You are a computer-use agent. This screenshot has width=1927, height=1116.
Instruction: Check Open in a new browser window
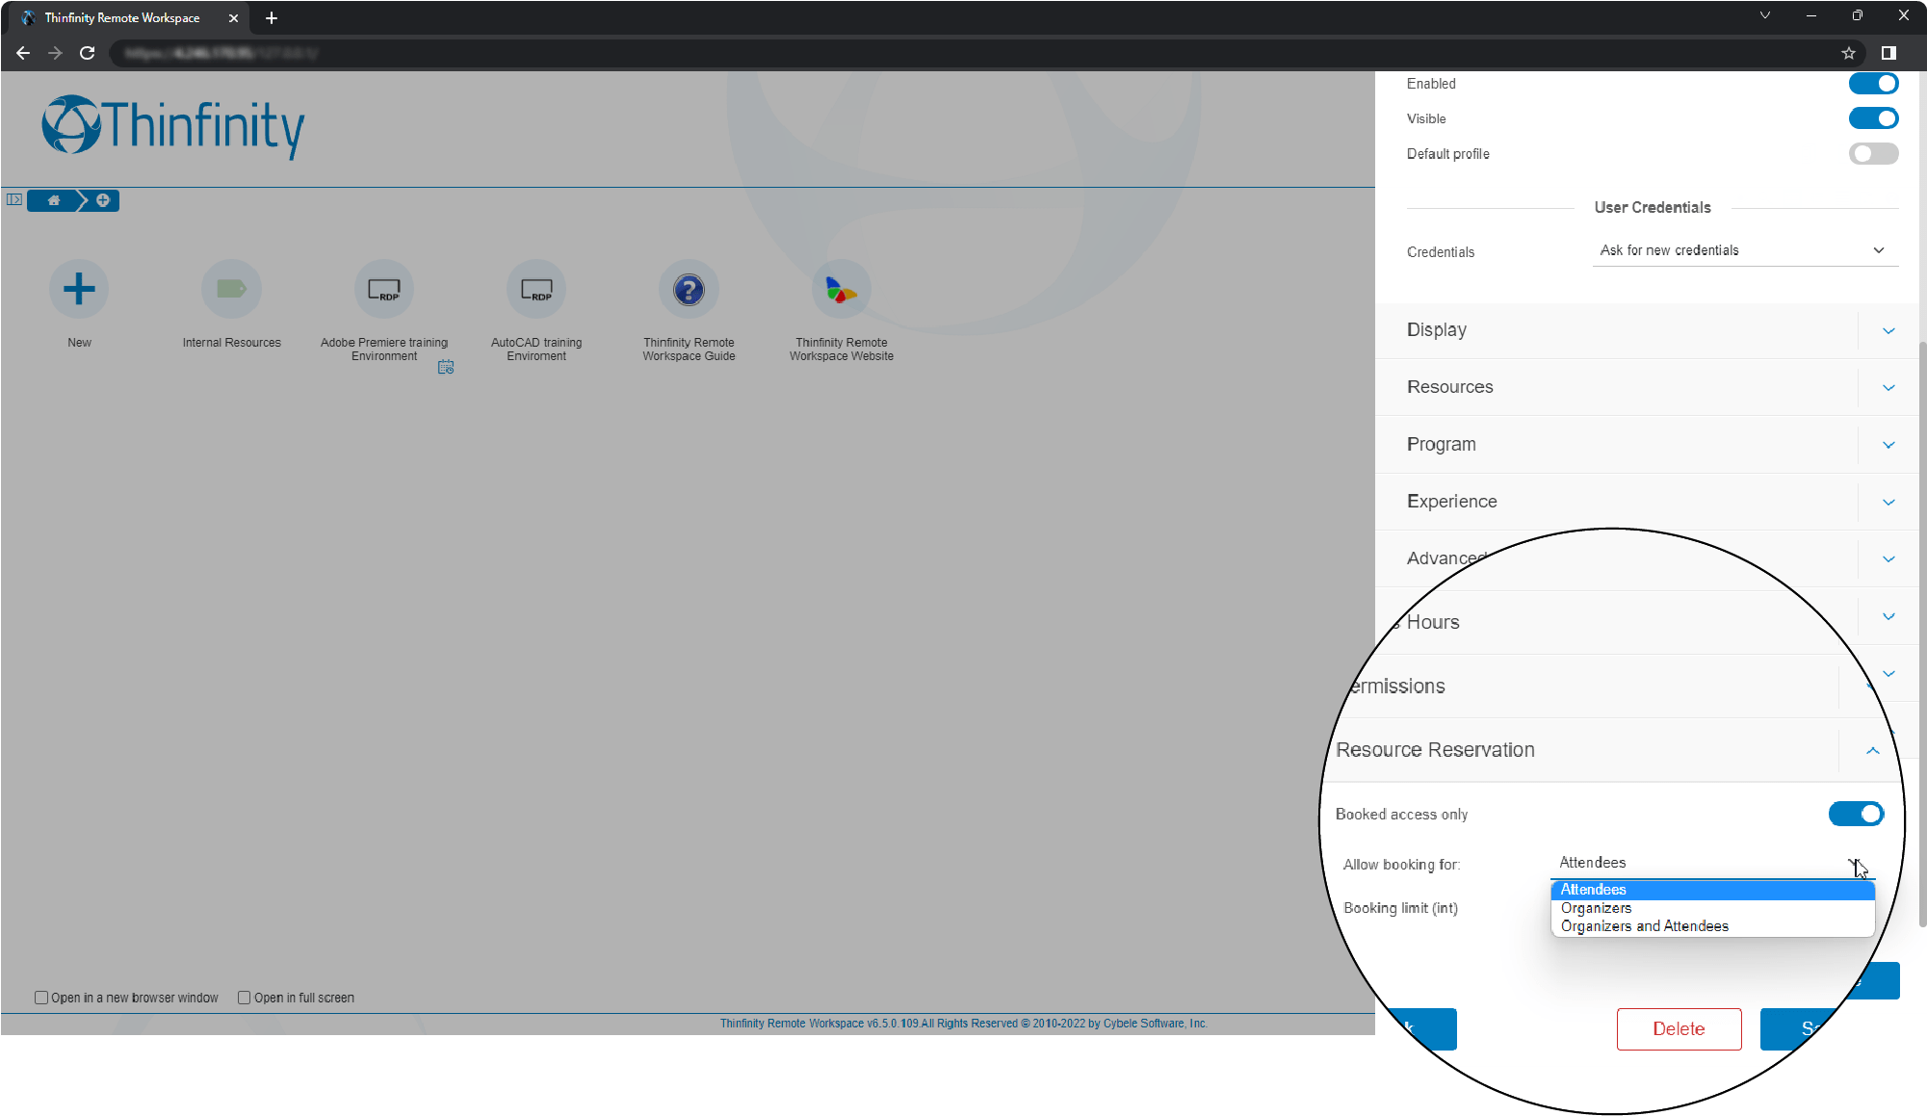[x=41, y=998]
